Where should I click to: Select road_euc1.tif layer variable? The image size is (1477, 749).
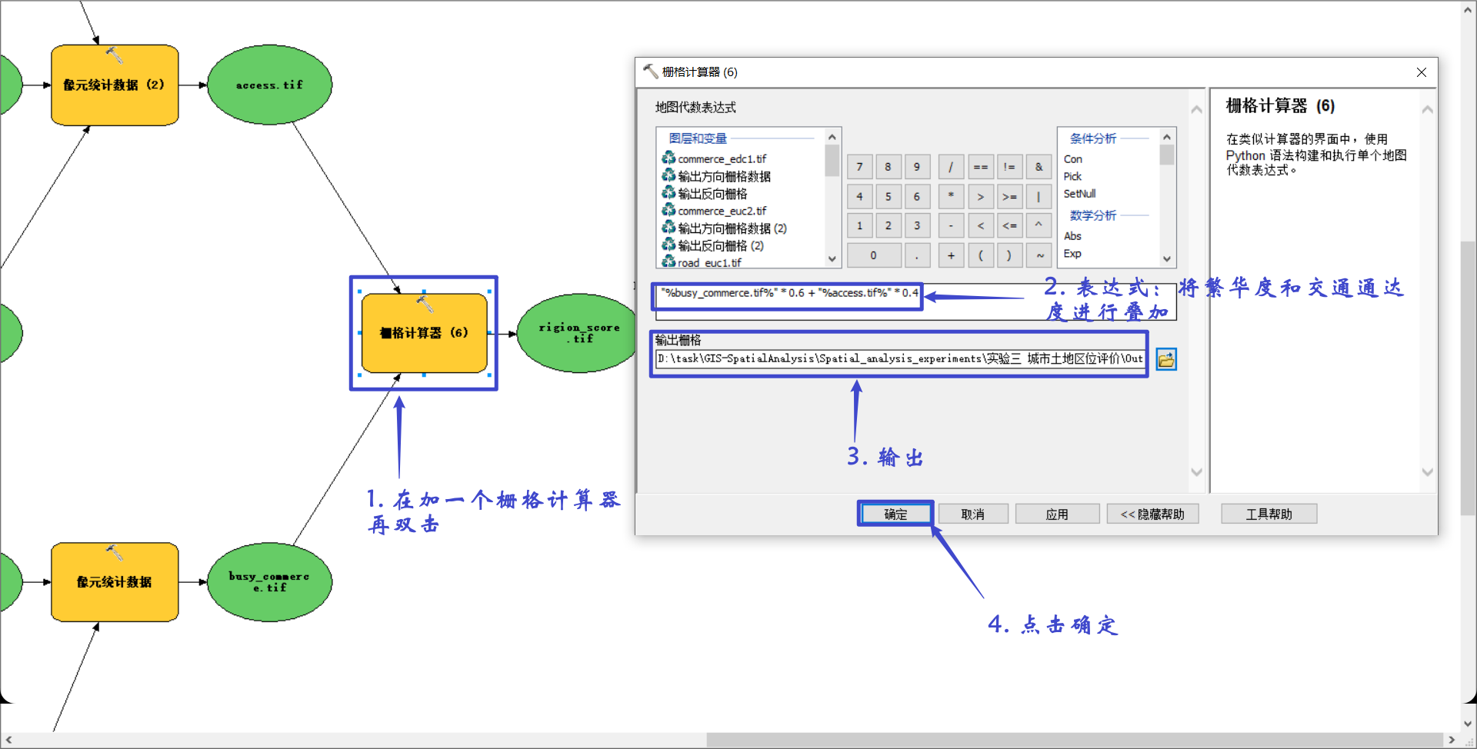(709, 262)
